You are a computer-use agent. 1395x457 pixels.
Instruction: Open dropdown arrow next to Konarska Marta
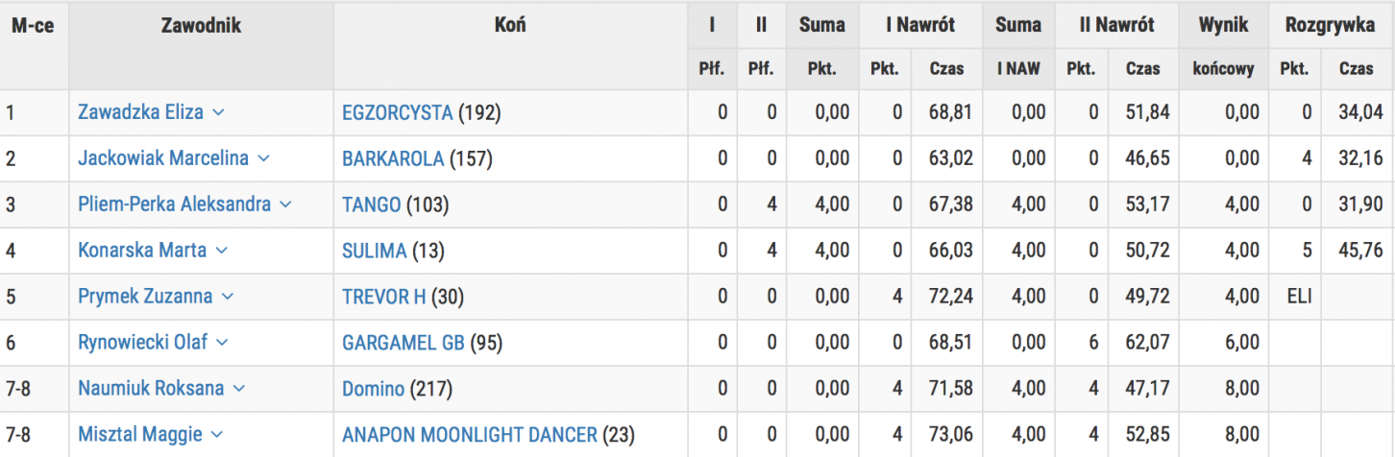pos(221,251)
